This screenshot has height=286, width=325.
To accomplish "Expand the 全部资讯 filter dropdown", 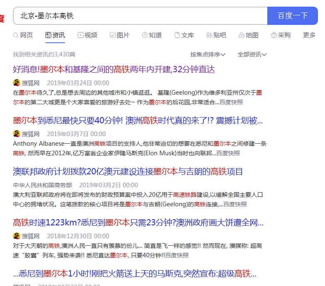I will (x=252, y=54).
